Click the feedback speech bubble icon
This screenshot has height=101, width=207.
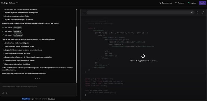[160, 3]
